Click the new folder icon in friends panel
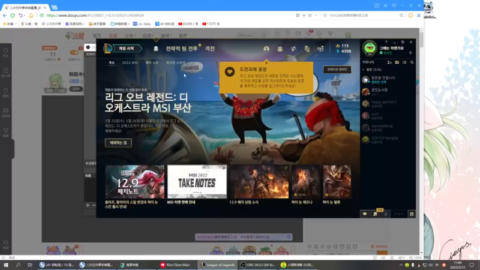 tap(397, 62)
